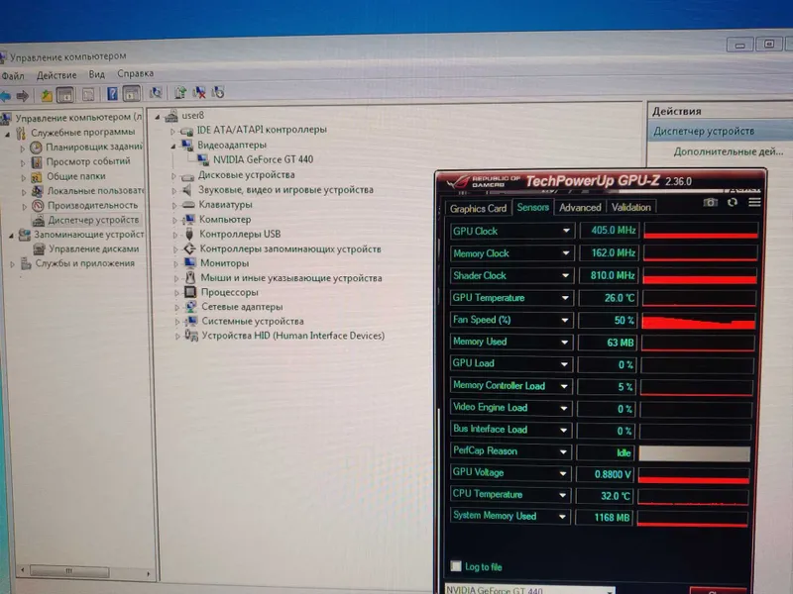793x594 pixels.
Task: Expand the Службы и приложения node
Action: [x=13, y=263]
